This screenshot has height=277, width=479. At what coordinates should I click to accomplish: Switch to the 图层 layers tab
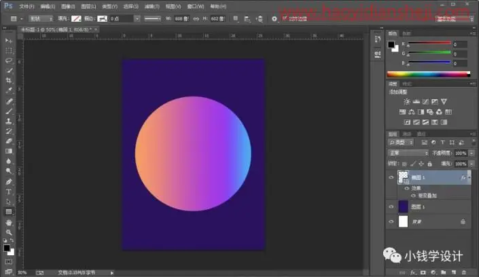(x=393, y=134)
